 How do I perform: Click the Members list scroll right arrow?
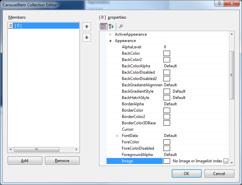(x=77, y=149)
